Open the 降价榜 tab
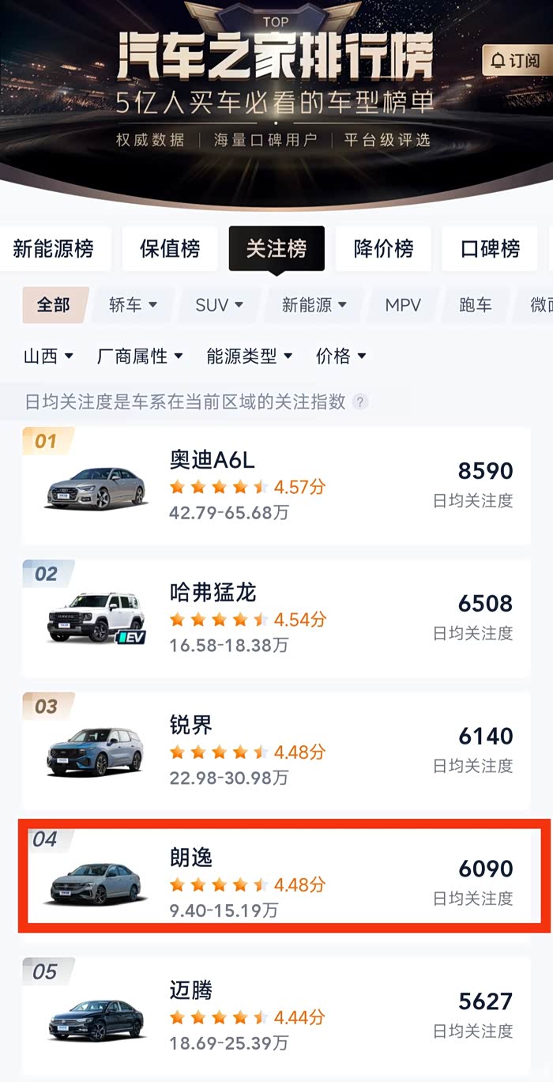The width and height of the screenshot is (553, 1082). click(383, 249)
